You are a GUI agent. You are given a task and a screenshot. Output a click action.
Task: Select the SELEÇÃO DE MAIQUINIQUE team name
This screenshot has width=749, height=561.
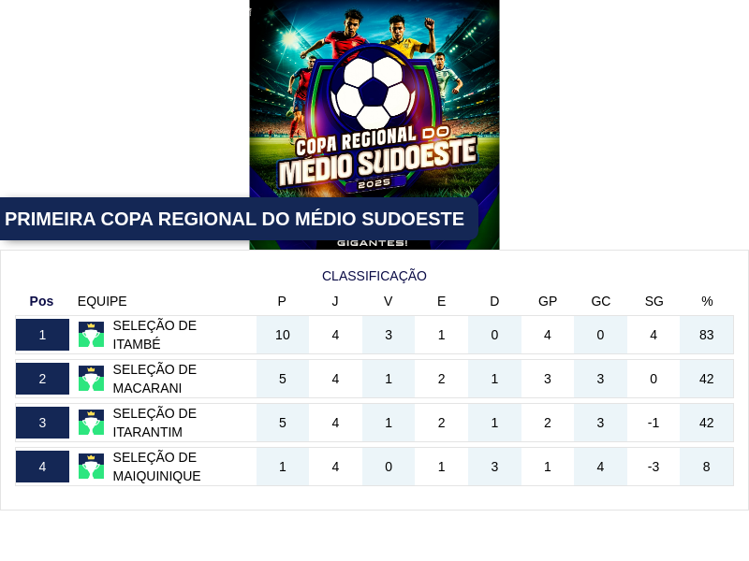point(156,467)
